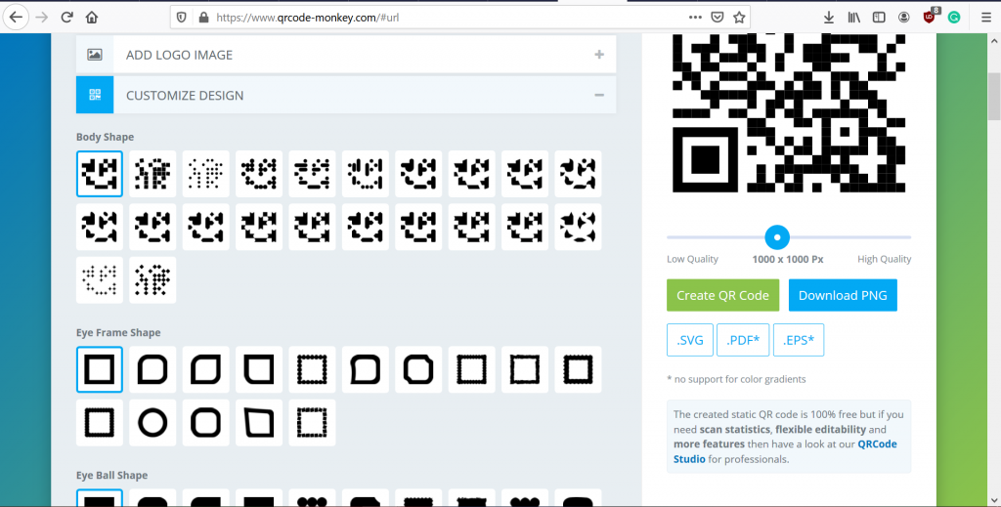Choose the pointed leaf body shape
Image resolution: width=1001 pixels, height=507 pixels.
coord(578,227)
